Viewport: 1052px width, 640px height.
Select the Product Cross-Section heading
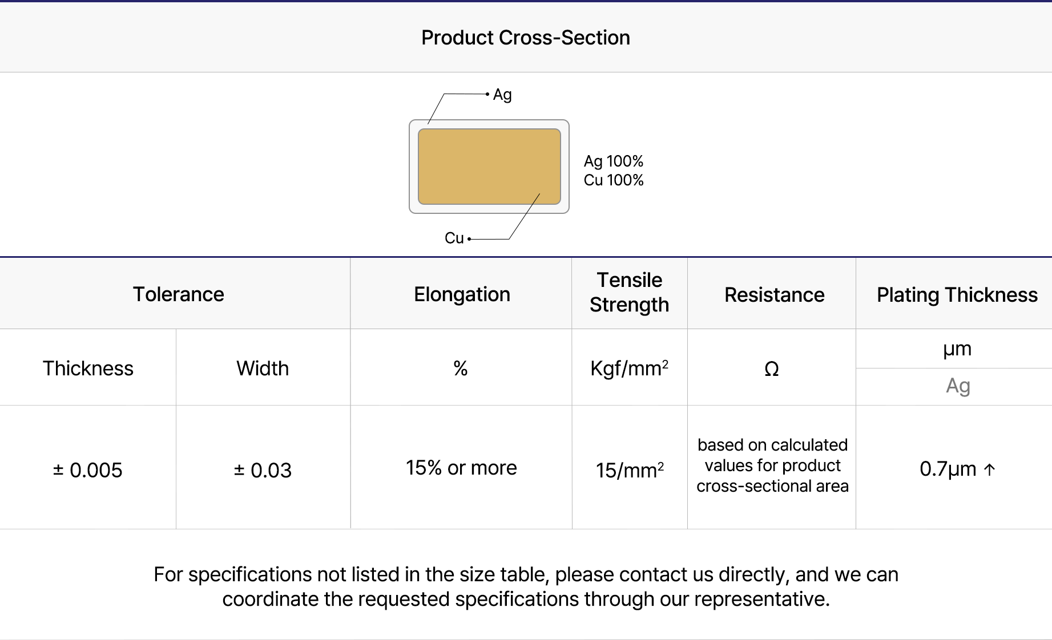point(525,38)
